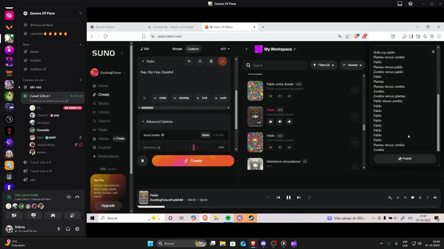This screenshot has width=444, height=249.
Task: Open a new browser tab
Action: pos(263,27)
